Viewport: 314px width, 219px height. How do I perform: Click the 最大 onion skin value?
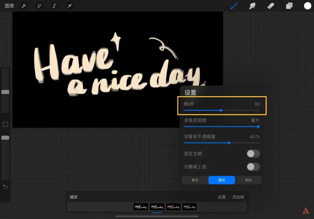pyautogui.click(x=255, y=120)
